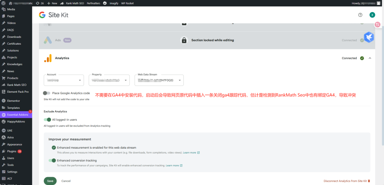Open Users in the sidebar
384x185 pixels.
16,158
